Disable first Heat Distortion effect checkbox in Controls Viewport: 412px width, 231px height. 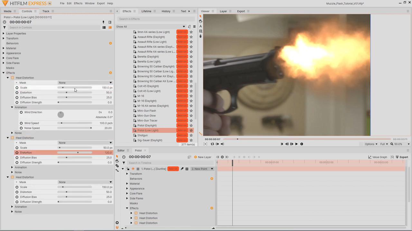13,78
